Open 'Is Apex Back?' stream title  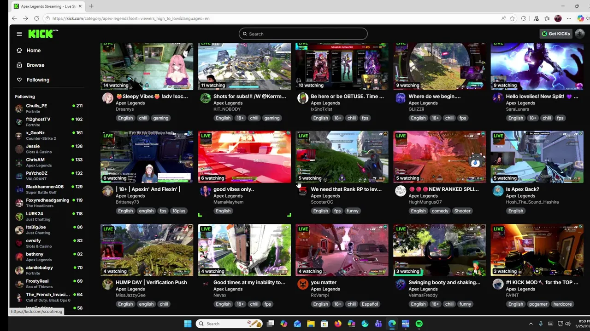click(x=522, y=189)
